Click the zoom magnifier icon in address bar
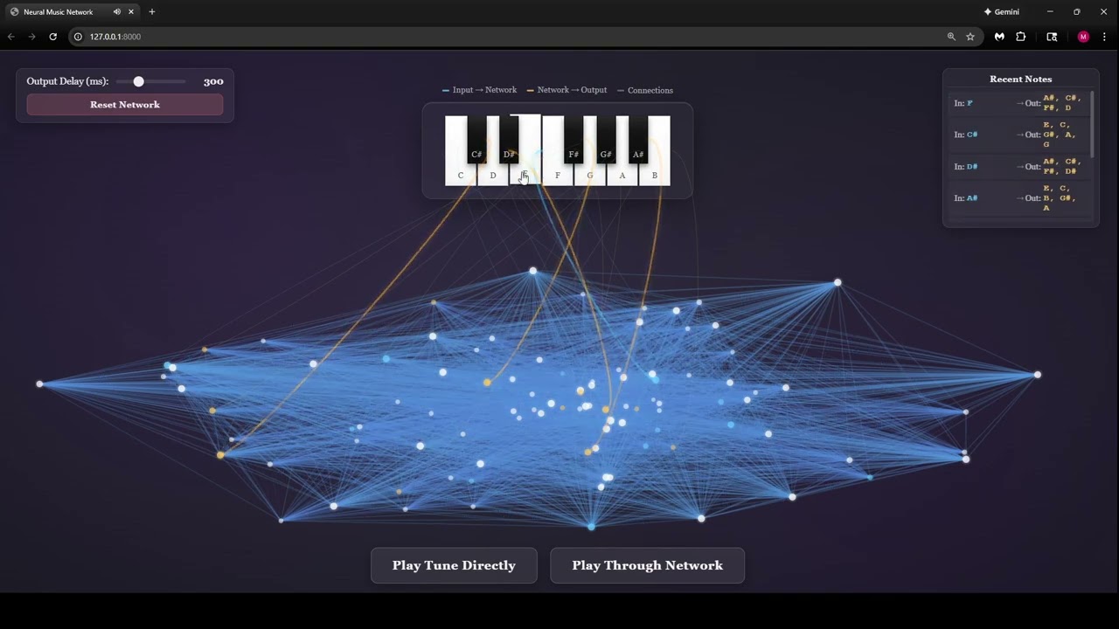1119x629 pixels. pos(951,37)
